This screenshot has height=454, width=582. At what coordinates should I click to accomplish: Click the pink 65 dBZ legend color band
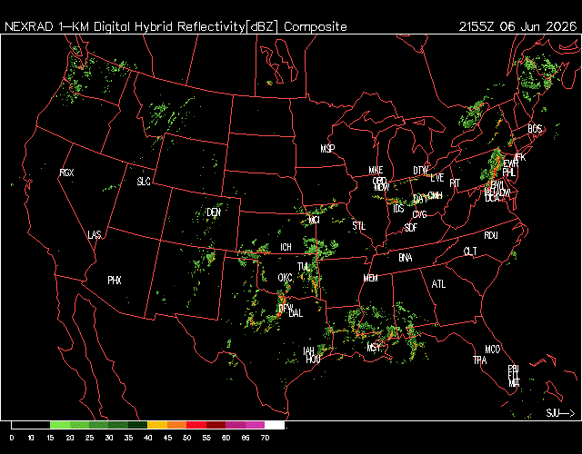click(255, 425)
